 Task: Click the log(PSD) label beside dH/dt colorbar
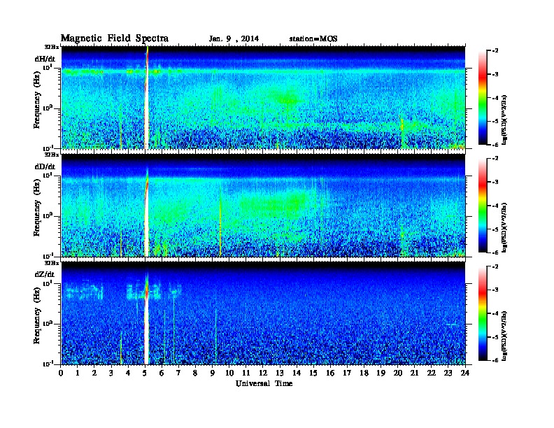(x=504, y=120)
